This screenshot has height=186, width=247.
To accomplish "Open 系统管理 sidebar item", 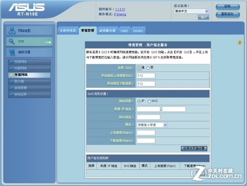I will coord(29,88).
